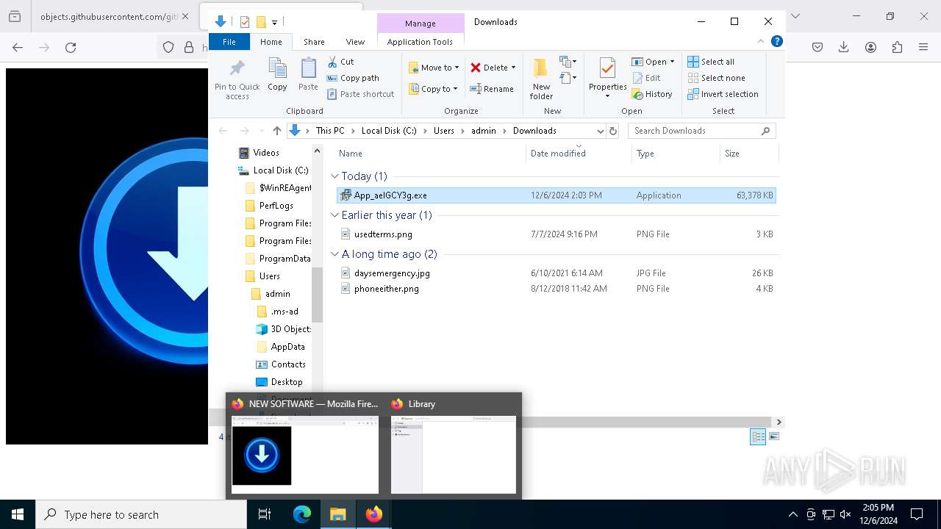Expand Open button dropdown arrow
941x529 pixels.
pos(672,62)
